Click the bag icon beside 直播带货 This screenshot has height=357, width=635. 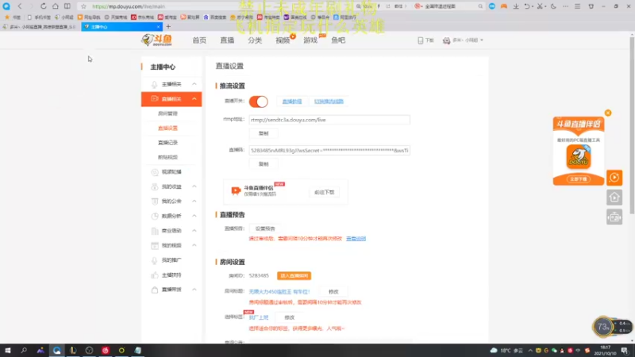coord(154,290)
